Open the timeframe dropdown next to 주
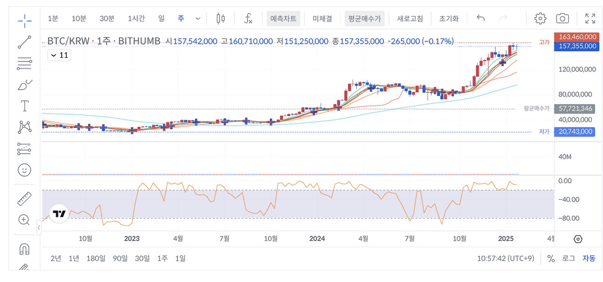Viewport: 603px width, 282px height. point(198,18)
